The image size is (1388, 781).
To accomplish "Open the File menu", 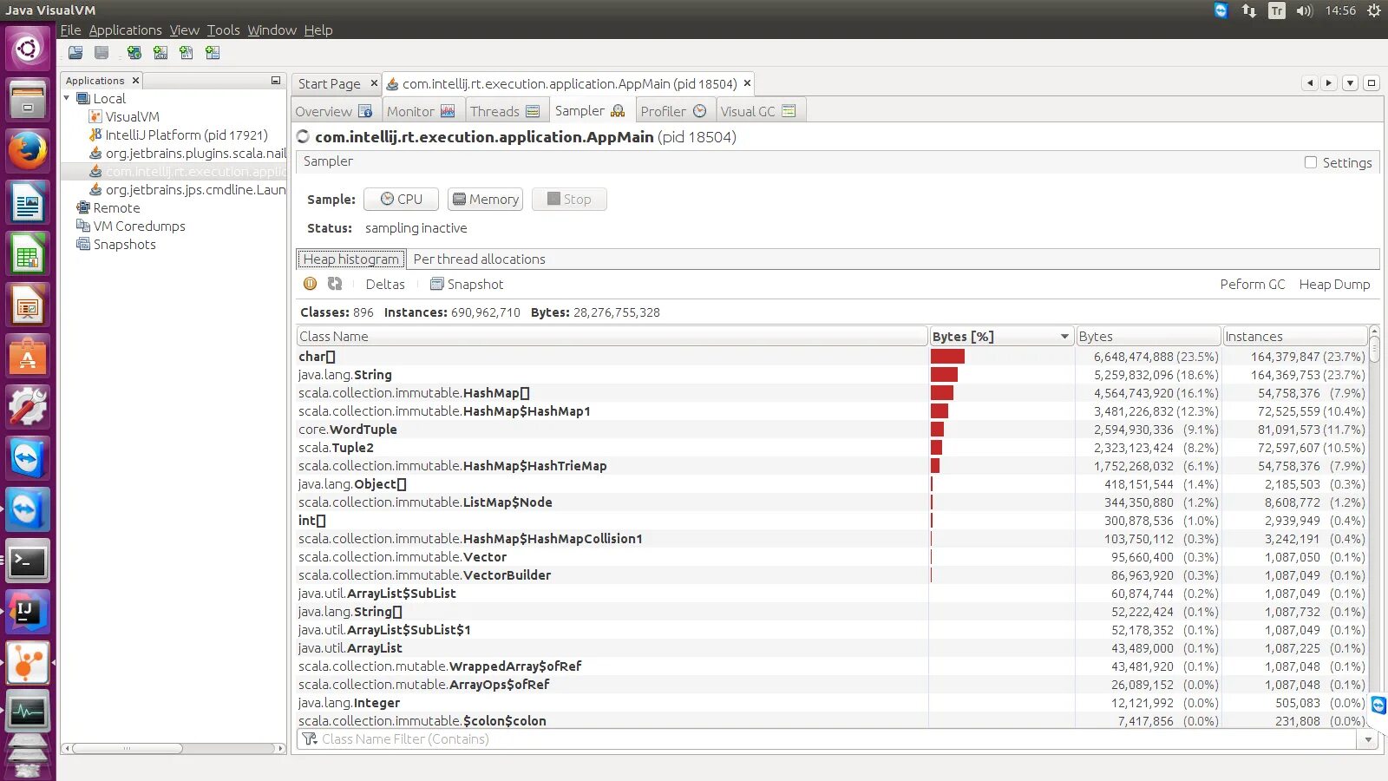I will (70, 30).
